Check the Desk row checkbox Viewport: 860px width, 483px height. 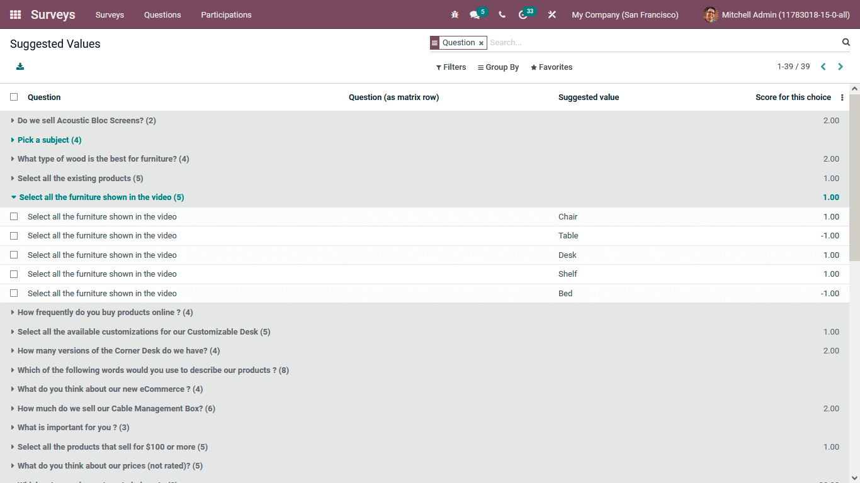14,255
